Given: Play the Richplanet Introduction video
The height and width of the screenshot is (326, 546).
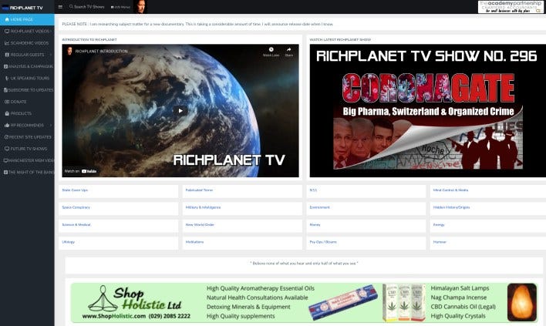Looking at the screenshot, I should (180, 111).
